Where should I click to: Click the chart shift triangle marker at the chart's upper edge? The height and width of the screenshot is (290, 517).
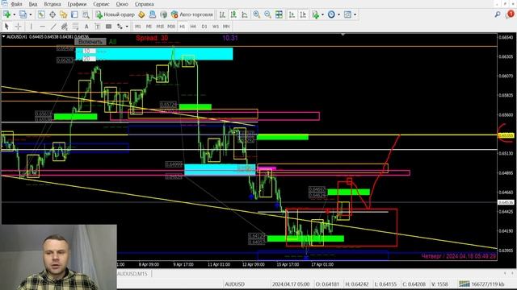tap(343, 35)
